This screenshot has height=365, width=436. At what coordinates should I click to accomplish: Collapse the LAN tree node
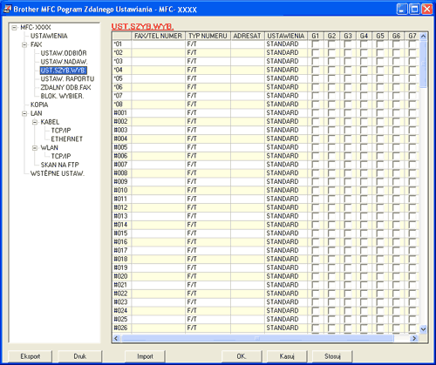coord(24,113)
